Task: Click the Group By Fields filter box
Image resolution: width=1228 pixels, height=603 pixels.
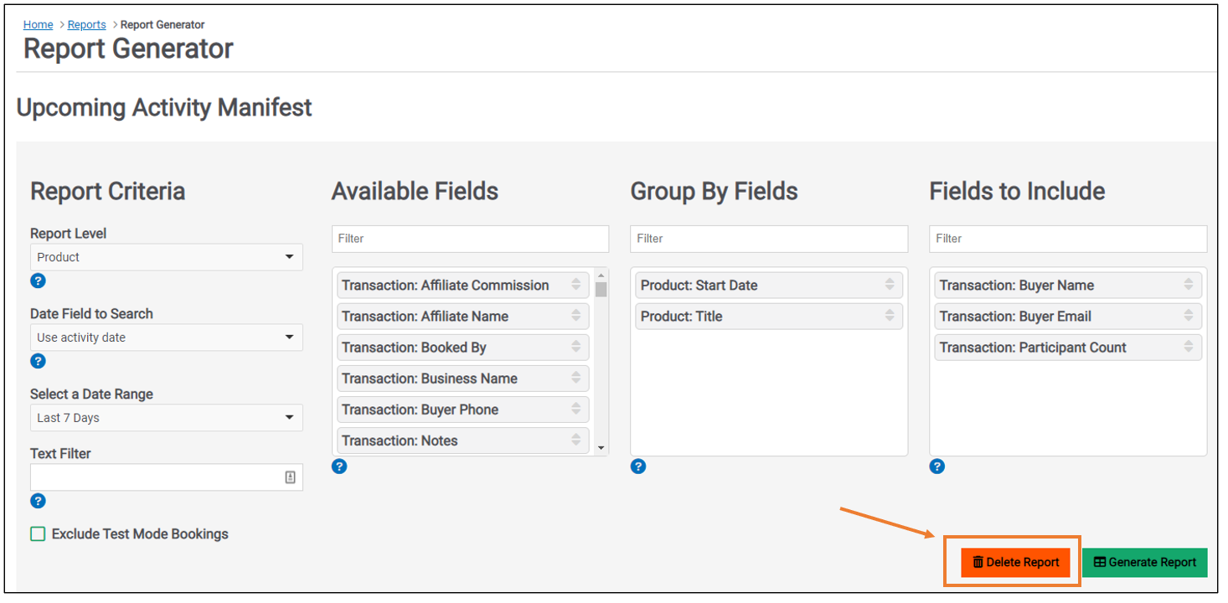Action: 769,239
